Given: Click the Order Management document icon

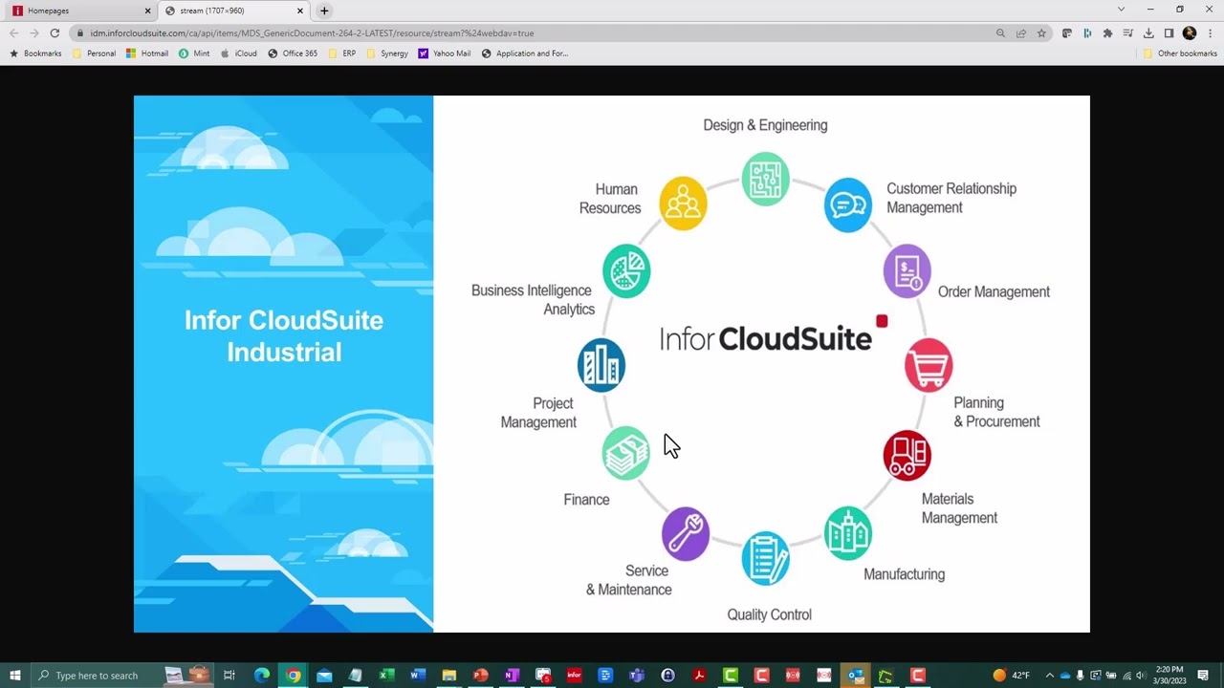Looking at the screenshot, I should [907, 271].
